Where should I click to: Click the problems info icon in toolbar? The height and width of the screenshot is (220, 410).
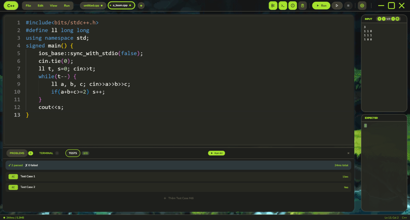coord(292,5)
